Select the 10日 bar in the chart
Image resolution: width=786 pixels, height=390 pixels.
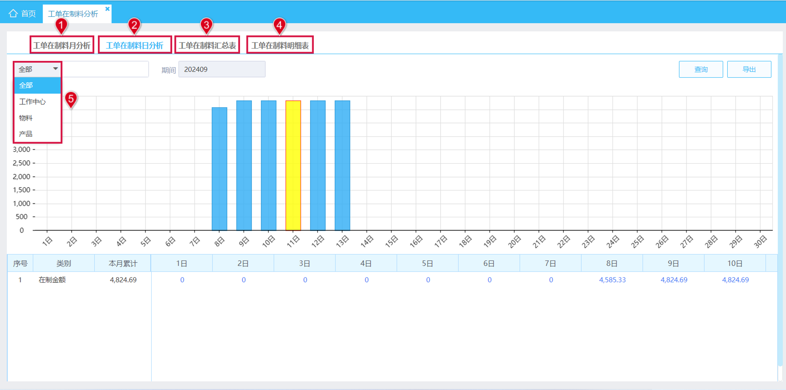click(269, 166)
